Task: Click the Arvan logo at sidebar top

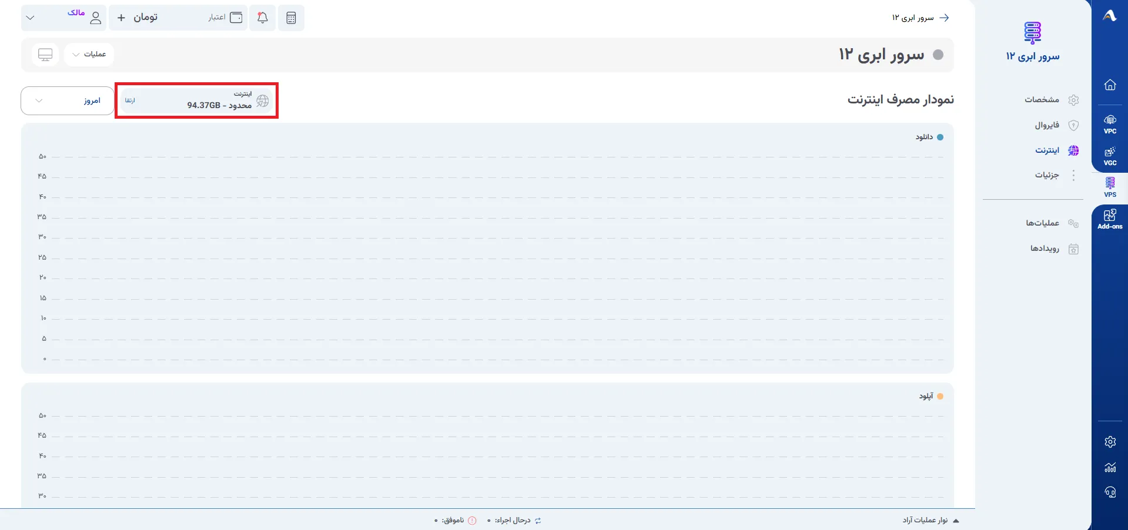Action: [x=1110, y=16]
